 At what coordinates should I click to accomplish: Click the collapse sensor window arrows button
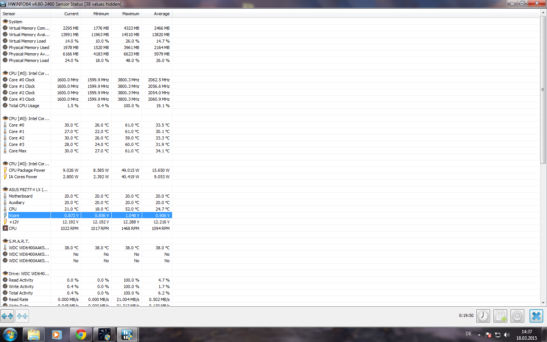tap(22, 316)
